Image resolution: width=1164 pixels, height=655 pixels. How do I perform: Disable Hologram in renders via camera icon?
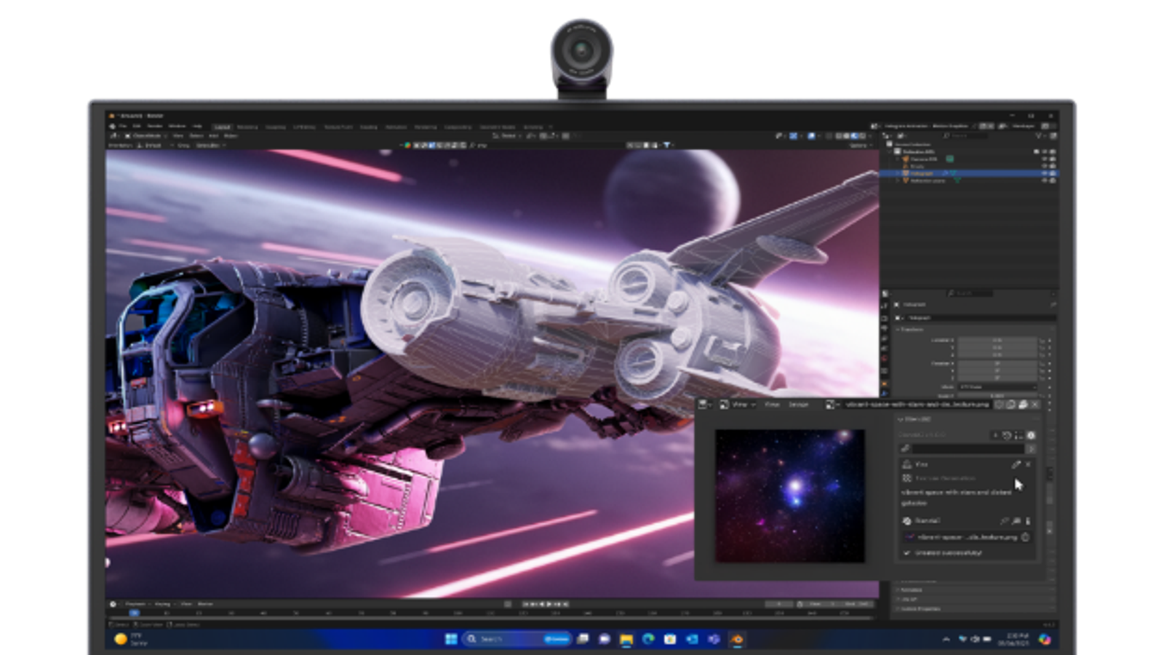click(1053, 173)
